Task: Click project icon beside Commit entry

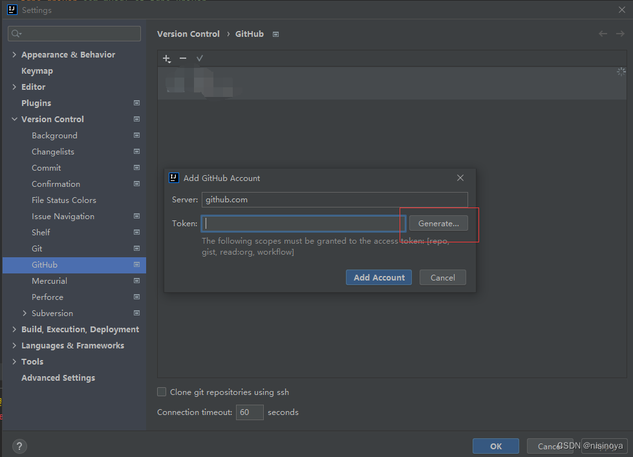Action: [x=137, y=167]
